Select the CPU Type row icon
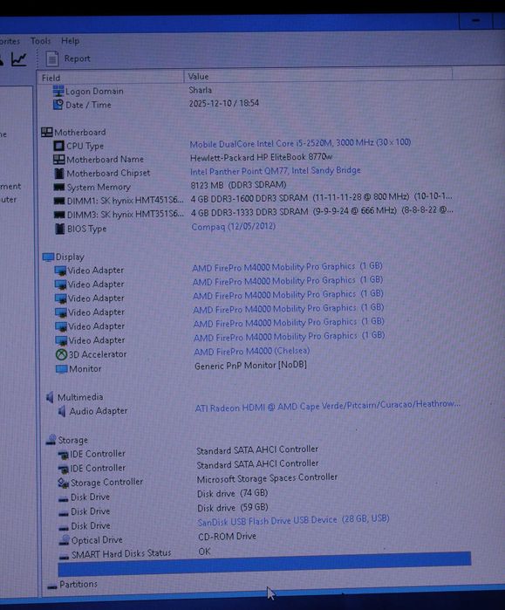The width and height of the screenshot is (505, 610). [58, 146]
